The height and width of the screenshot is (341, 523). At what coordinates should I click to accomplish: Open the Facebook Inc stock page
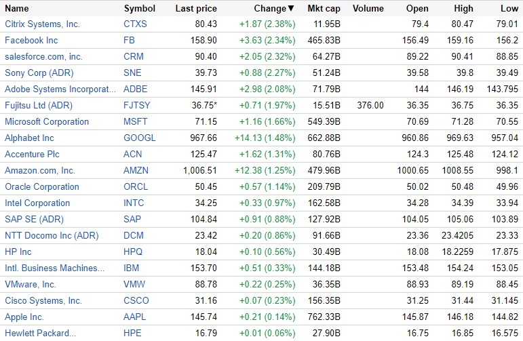tap(31, 41)
